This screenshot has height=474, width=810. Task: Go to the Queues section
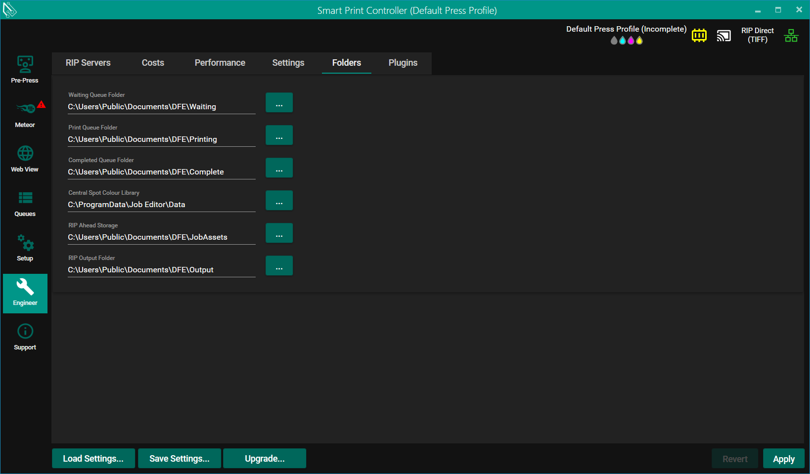click(25, 203)
